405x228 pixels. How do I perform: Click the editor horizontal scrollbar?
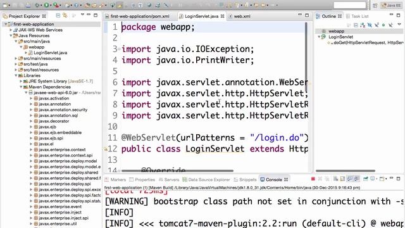click(x=177, y=170)
